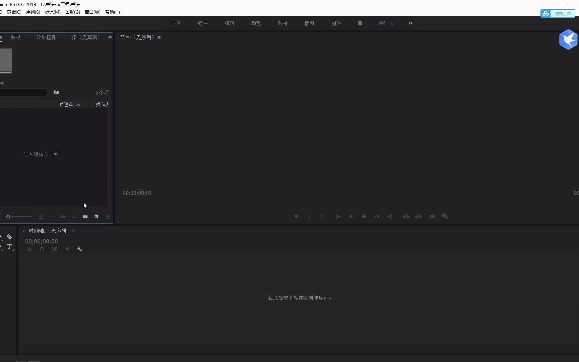Click the New Bin folder icon
The height and width of the screenshot is (362, 579).
(x=85, y=217)
